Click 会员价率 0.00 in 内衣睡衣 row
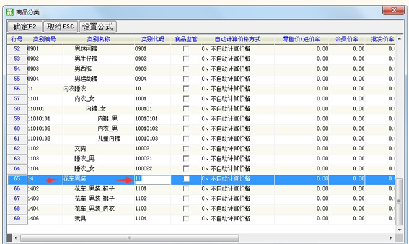 (346, 89)
